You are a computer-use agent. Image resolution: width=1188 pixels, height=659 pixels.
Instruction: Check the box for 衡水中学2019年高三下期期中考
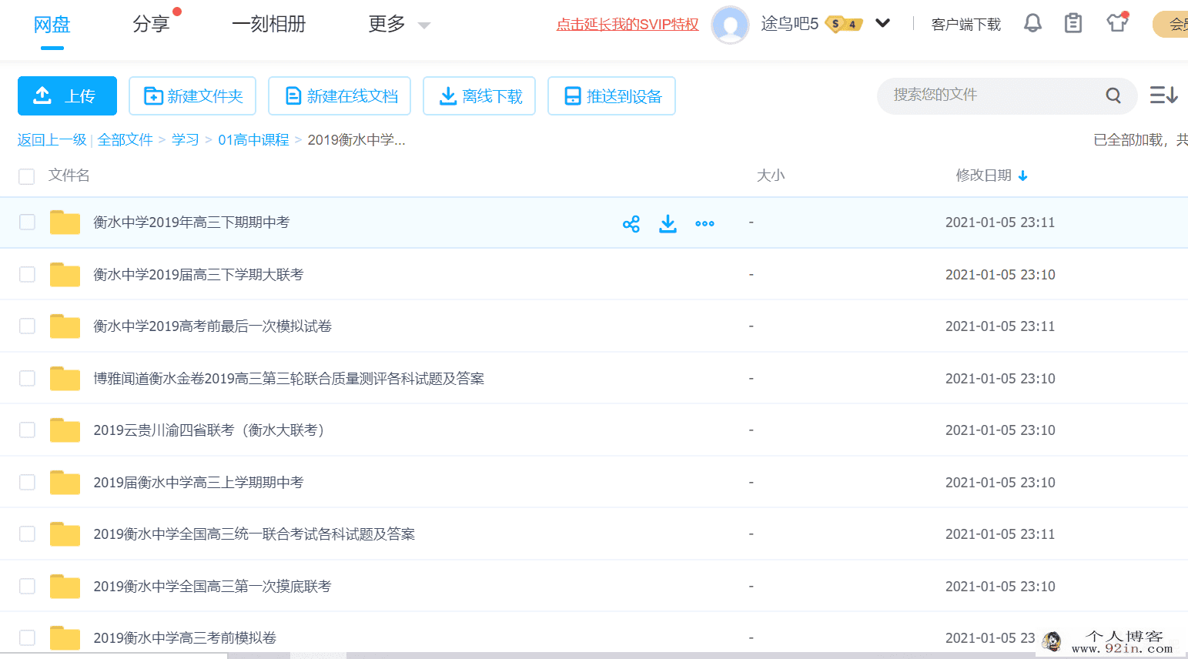tap(27, 222)
